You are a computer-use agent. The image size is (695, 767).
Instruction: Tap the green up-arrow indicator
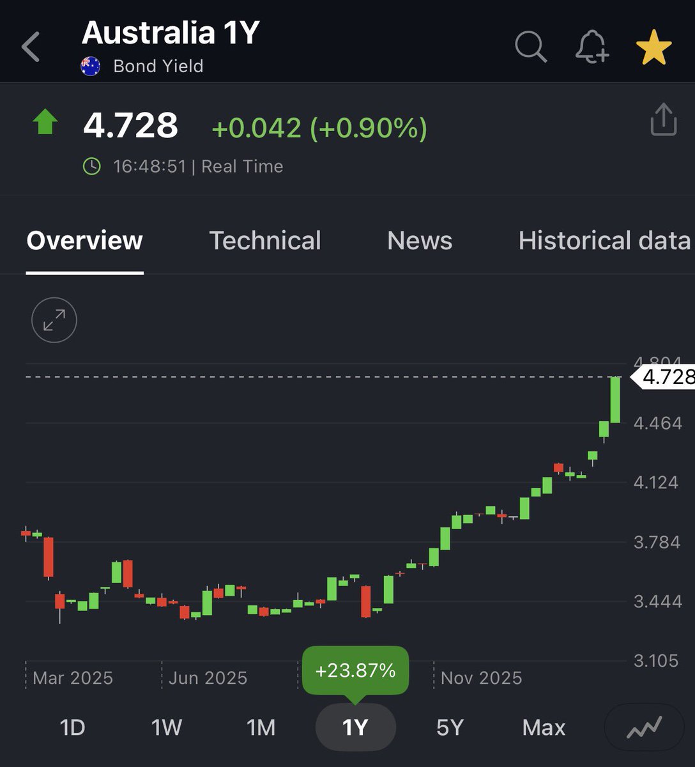[45, 121]
